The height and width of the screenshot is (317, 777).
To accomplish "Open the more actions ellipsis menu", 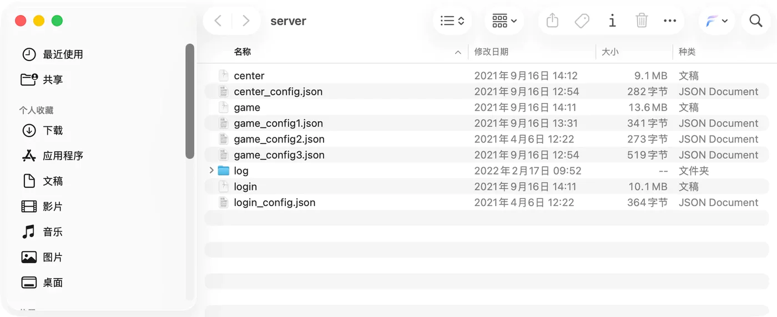I will click(670, 21).
